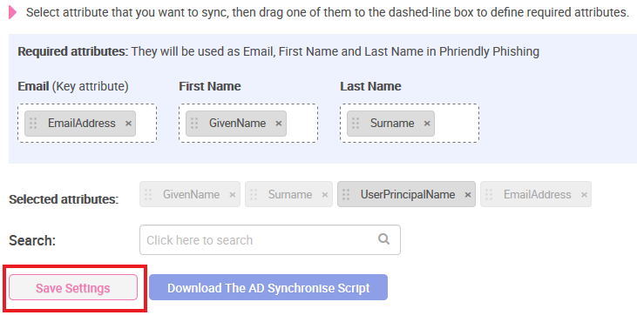Screen dimensions: 637x322
Task: Click the grip icon on the EmailAddress required chip
Action: pyautogui.click(x=33, y=124)
